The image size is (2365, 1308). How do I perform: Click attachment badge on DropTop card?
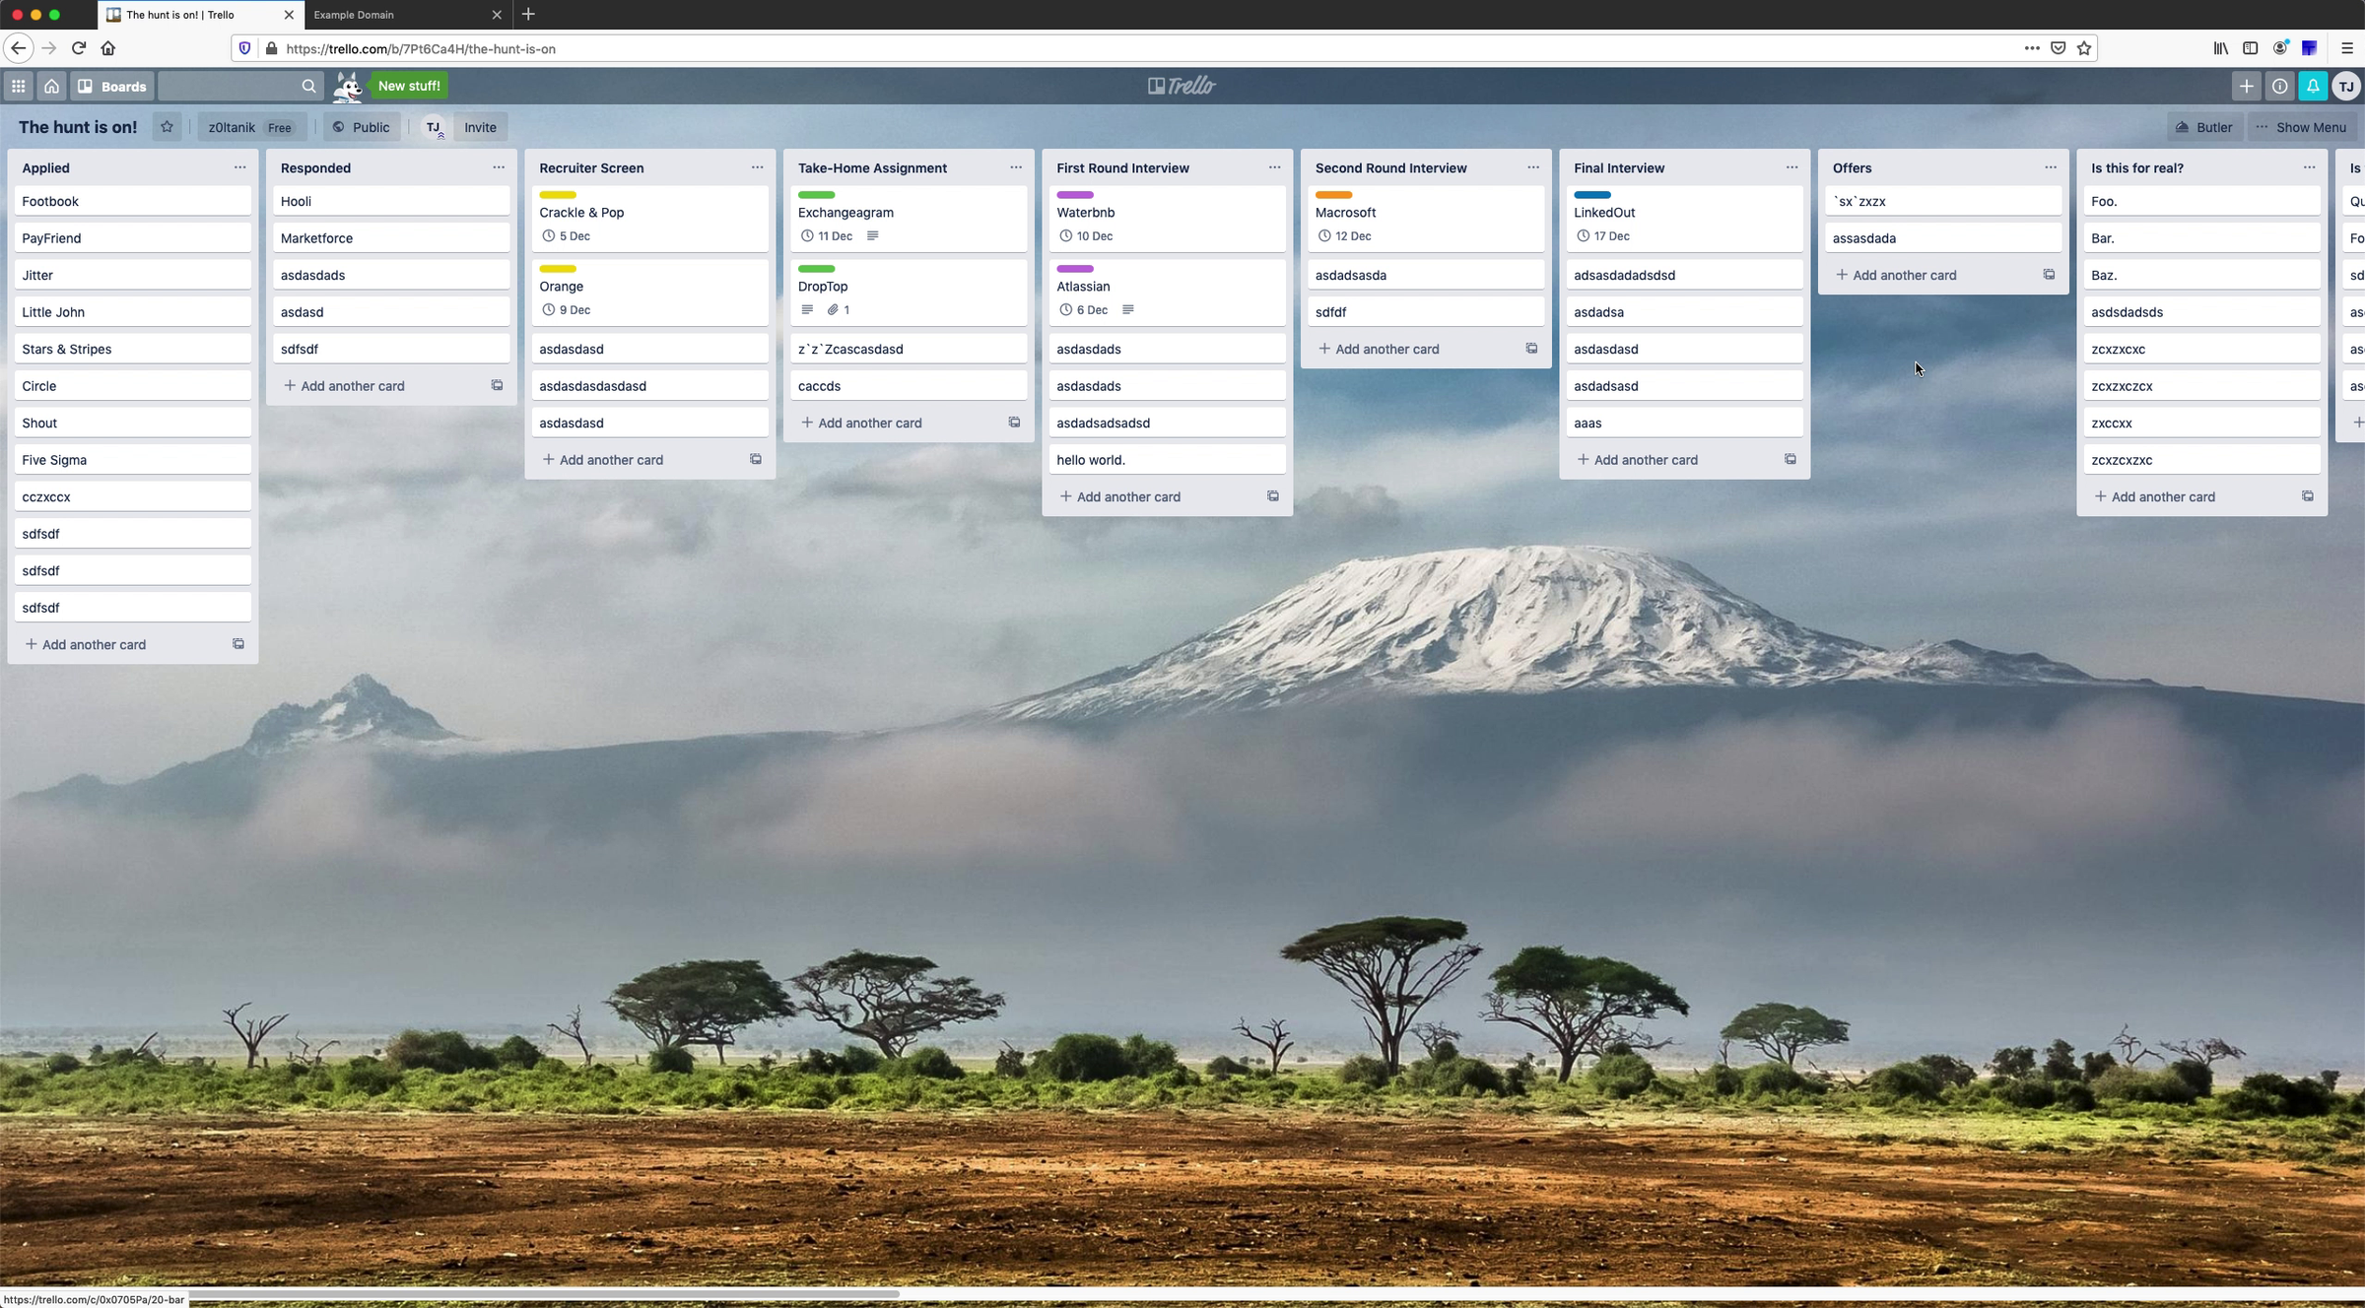tap(839, 310)
